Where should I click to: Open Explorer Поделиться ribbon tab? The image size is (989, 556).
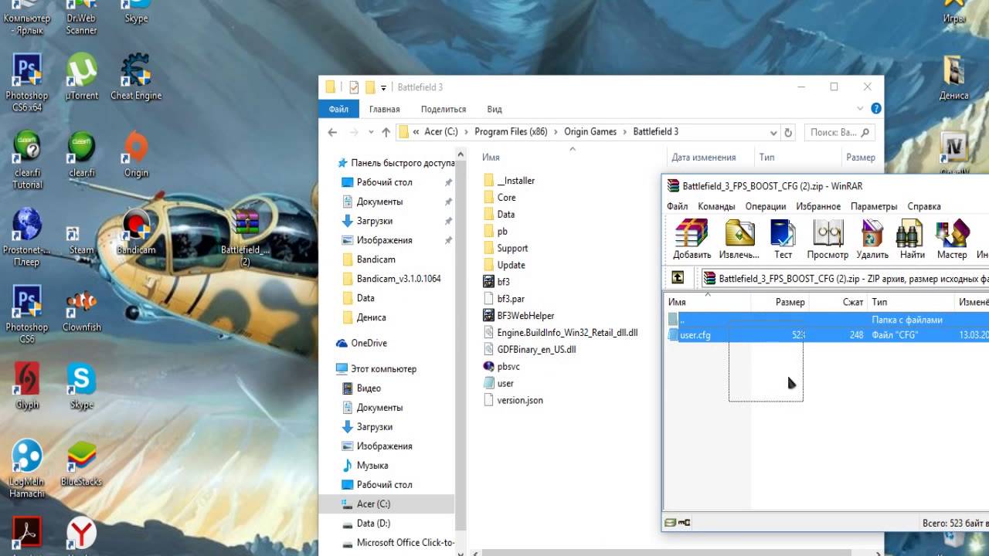[444, 109]
